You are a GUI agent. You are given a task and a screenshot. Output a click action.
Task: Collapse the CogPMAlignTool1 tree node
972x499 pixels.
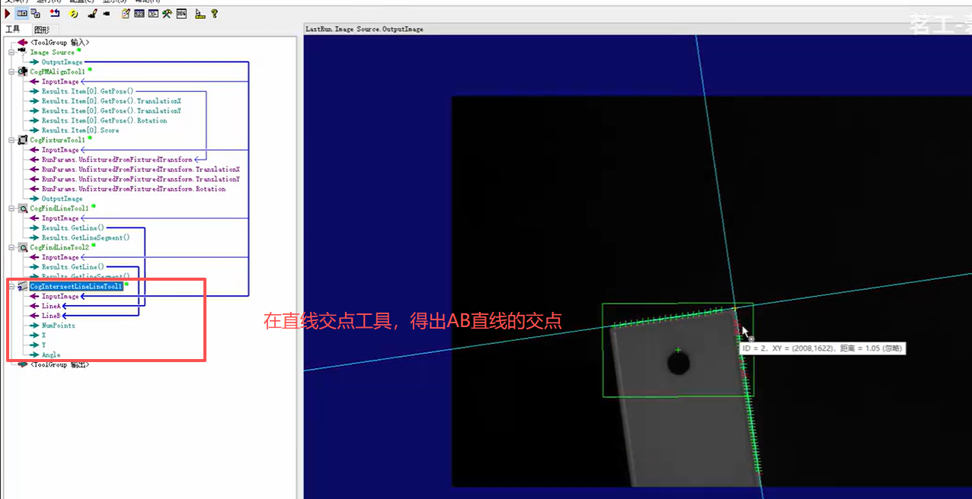(11, 72)
